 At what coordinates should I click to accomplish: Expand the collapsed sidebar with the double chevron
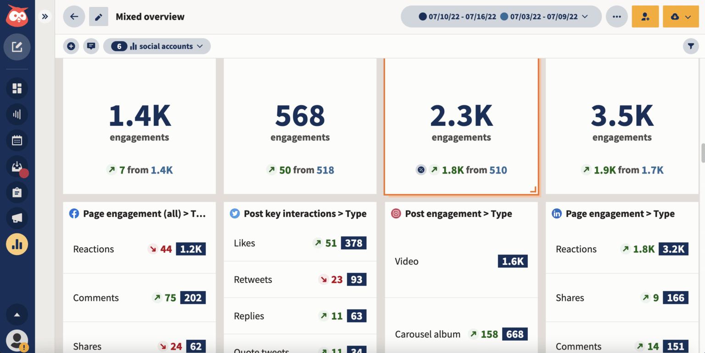click(45, 16)
